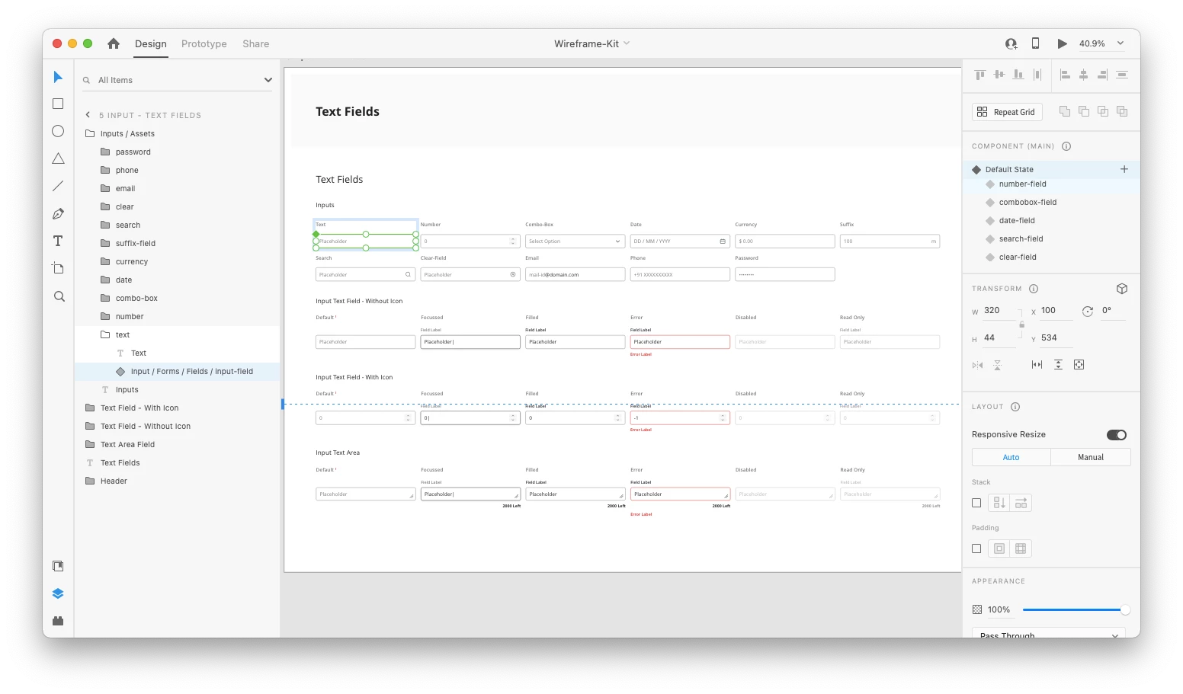The height and width of the screenshot is (694, 1183).
Task: Add a new component state
Action: tap(1124, 169)
